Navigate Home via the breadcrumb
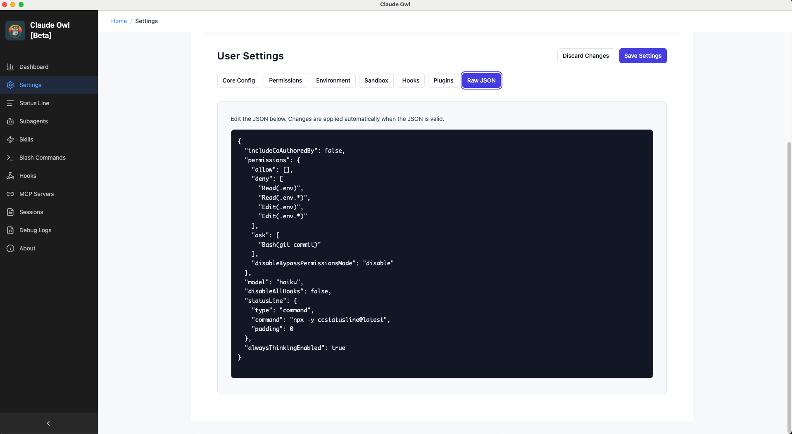 (x=119, y=21)
